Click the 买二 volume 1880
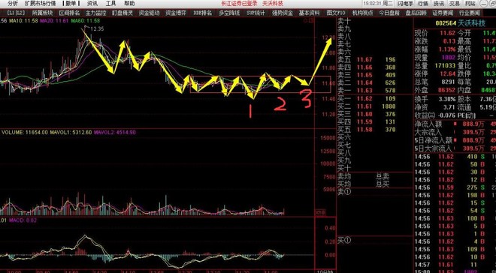The height and width of the screenshot is (273, 496). (x=389, y=106)
